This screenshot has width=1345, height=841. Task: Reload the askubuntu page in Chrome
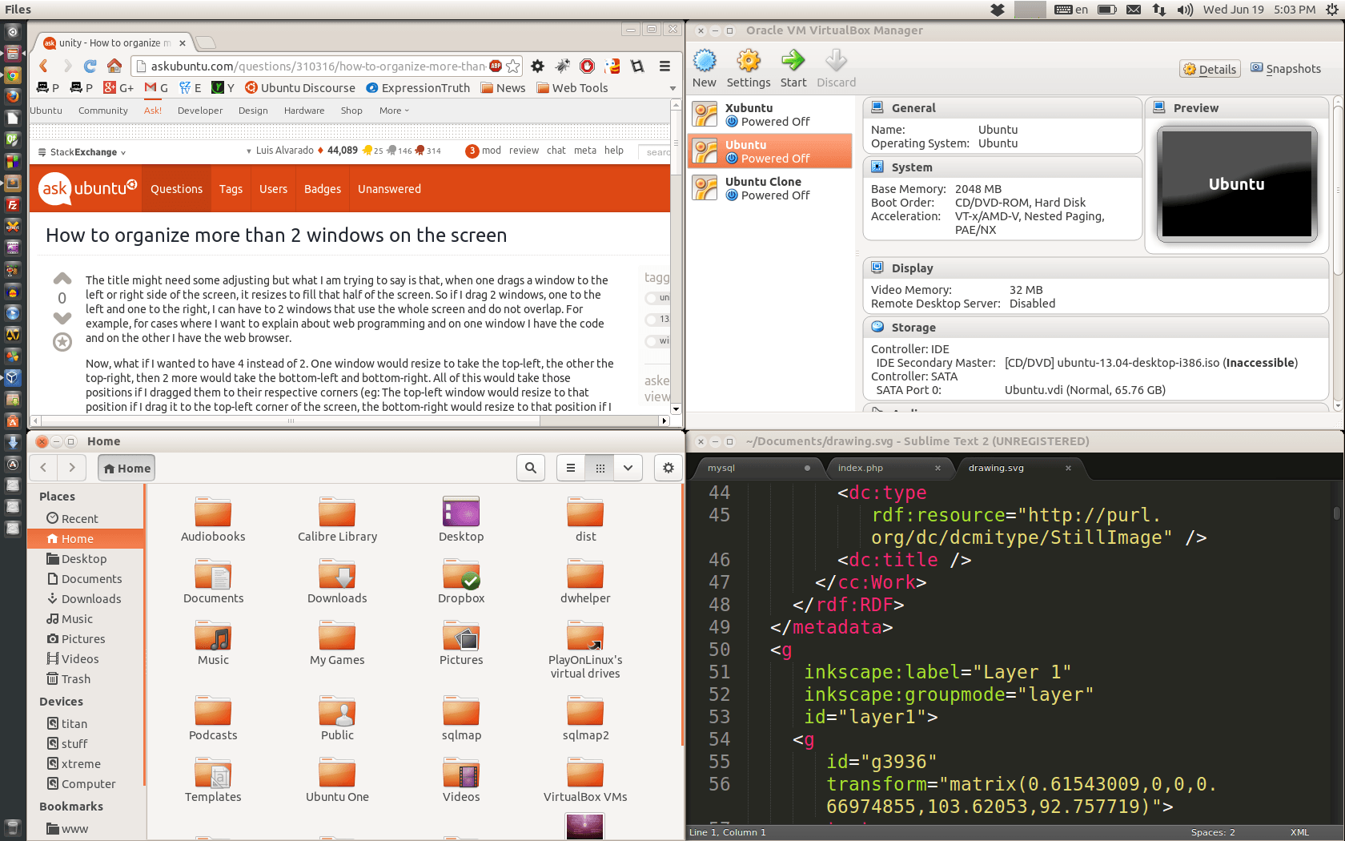90,66
